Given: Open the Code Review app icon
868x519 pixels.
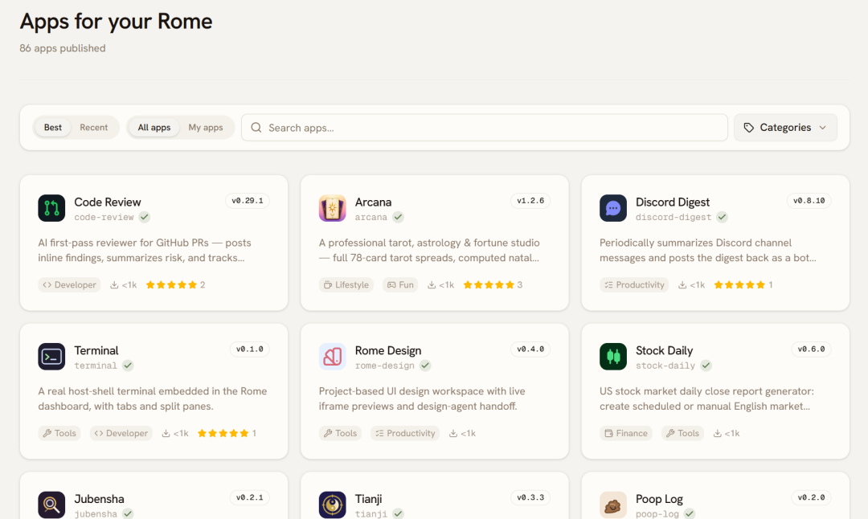Looking at the screenshot, I should [51, 208].
